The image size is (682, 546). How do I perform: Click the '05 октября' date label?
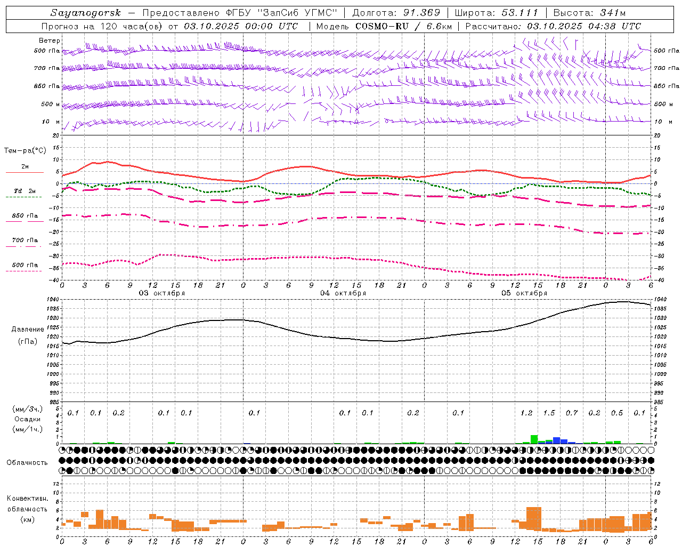[x=524, y=293]
